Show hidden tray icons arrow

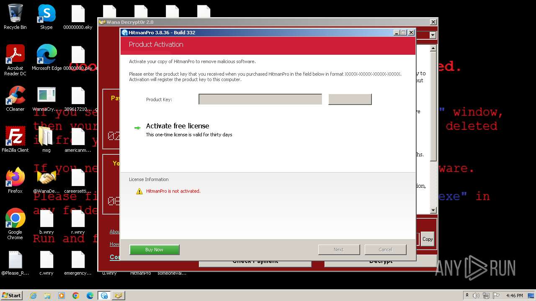click(x=467, y=296)
